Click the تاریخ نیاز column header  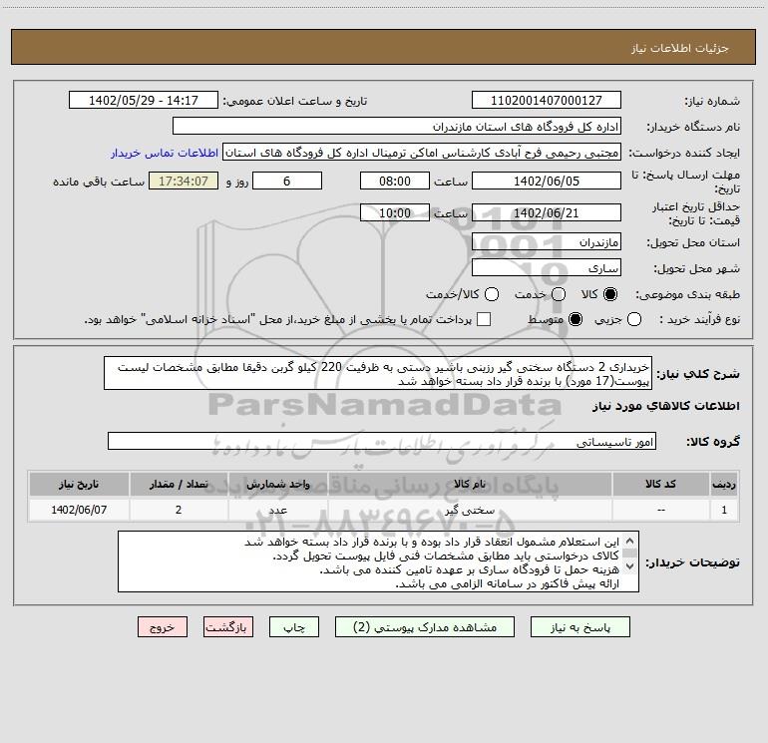coord(79,484)
